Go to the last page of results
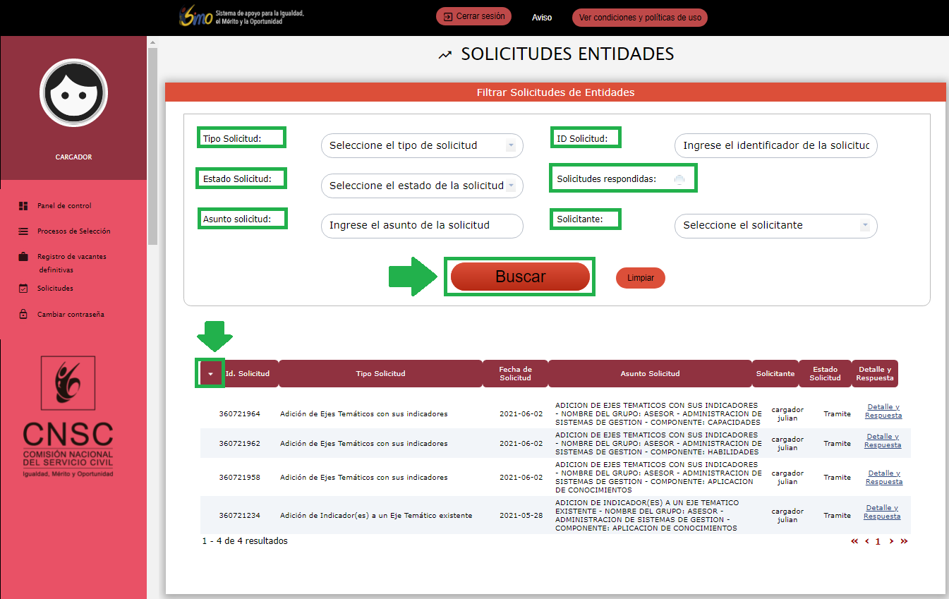Image resolution: width=949 pixels, height=599 pixels. 904,542
